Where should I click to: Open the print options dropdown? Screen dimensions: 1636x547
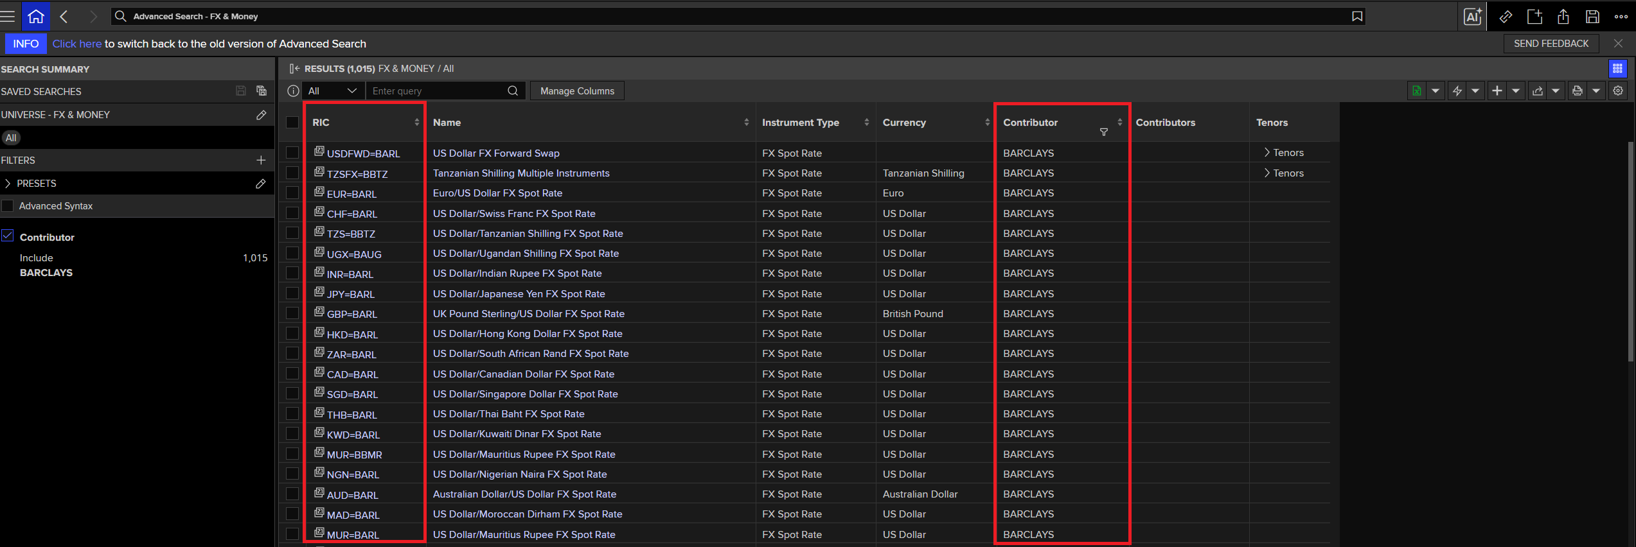[1596, 91]
